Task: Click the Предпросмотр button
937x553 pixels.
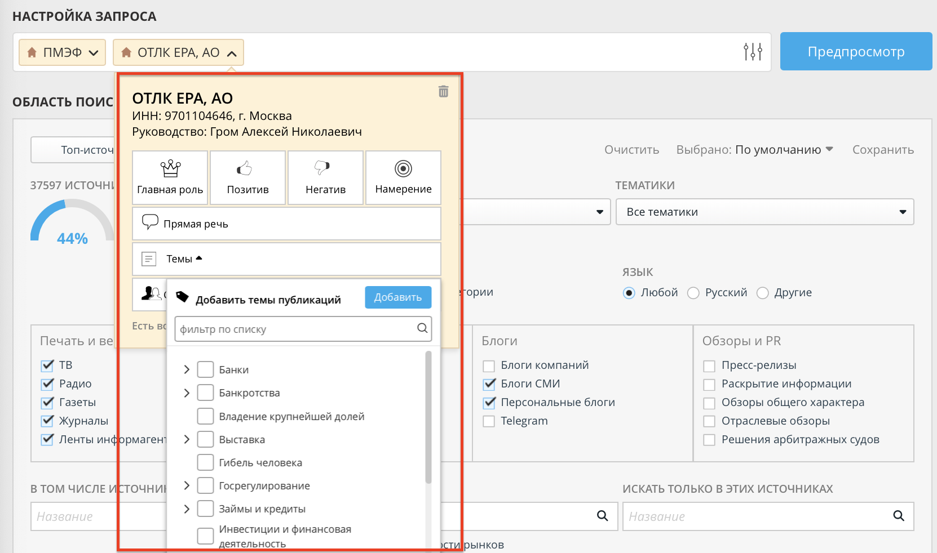Action: [856, 51]
